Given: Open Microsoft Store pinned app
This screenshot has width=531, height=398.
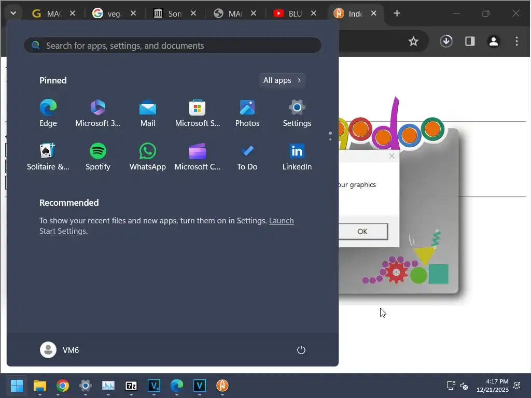Looking at the screenshot, I should (x=198, y=113).
